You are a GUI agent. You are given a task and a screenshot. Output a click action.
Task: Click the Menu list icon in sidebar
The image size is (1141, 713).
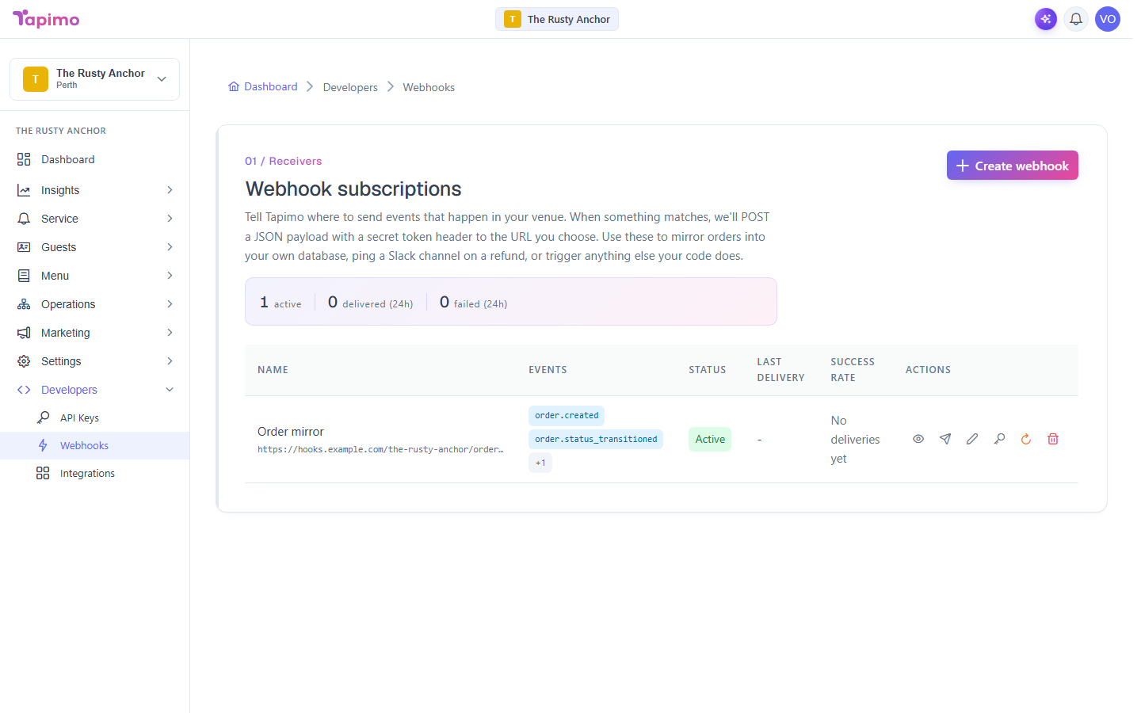click(x=24, y=276)
